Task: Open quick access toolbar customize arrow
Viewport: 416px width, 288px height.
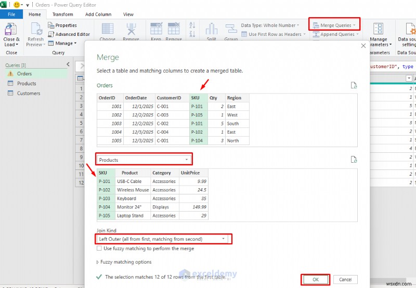Action: click(x=28, y=5)
